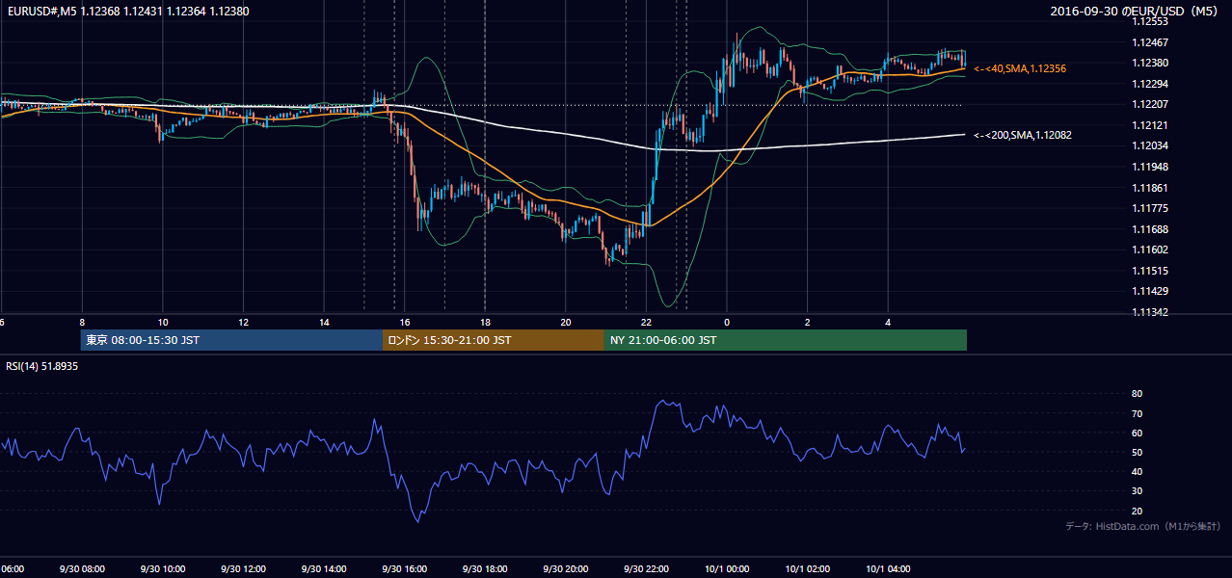
Task: Click price axis value 1.12467
Action: 1149,42
